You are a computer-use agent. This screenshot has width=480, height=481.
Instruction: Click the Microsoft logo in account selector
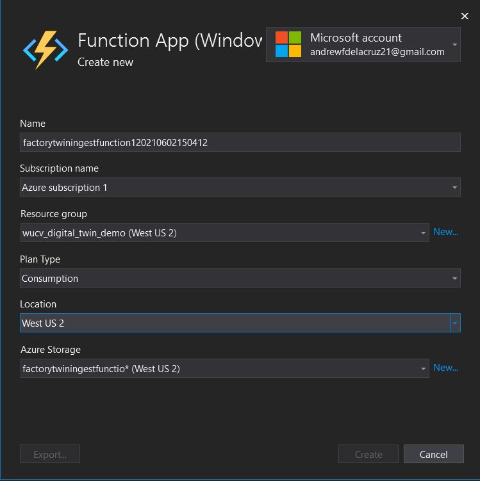[288, 44]
